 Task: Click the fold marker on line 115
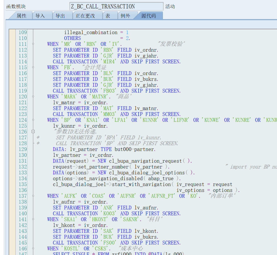[x=33, y=67]
